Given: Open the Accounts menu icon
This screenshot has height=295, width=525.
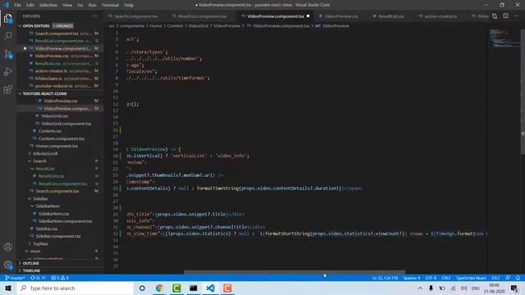Looking at the screenshot, I should pyautogui.click(x=7, y=247).
